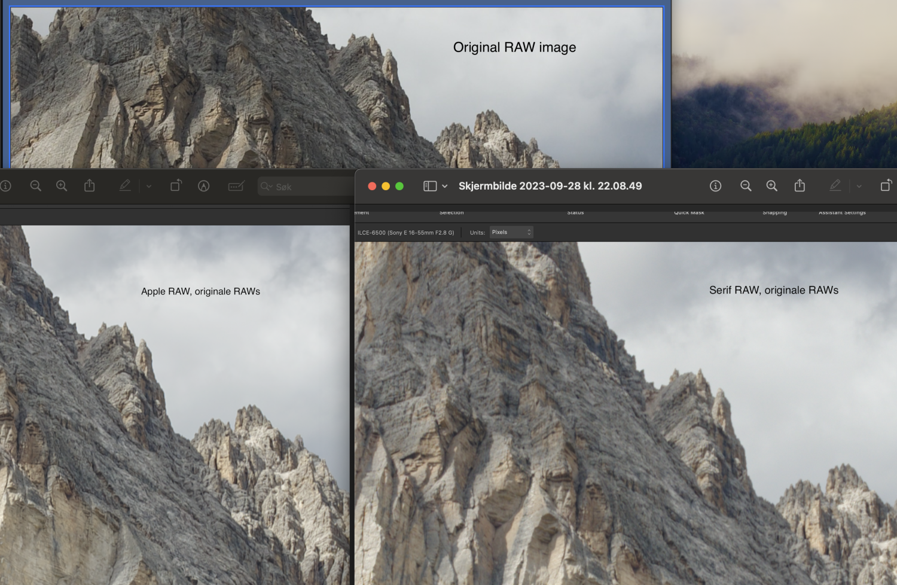Toggle sidebar in the Skjermbilde window
This screenshot has height=585, width=897.
point(430,186)
